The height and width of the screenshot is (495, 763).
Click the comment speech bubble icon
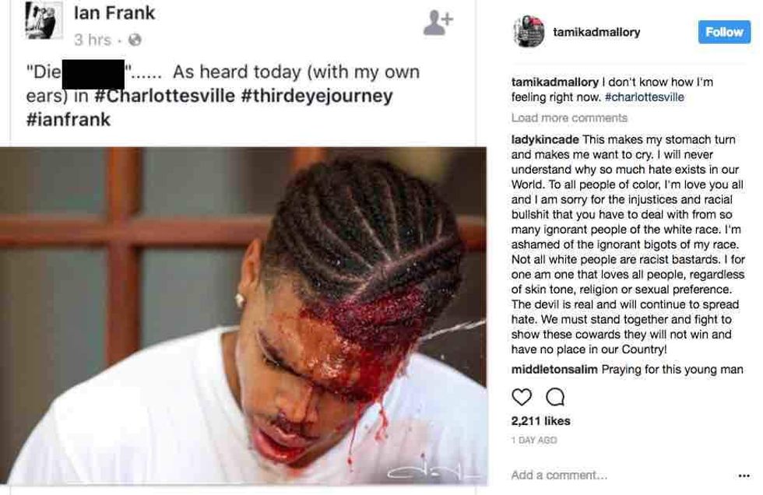point(555,397)
